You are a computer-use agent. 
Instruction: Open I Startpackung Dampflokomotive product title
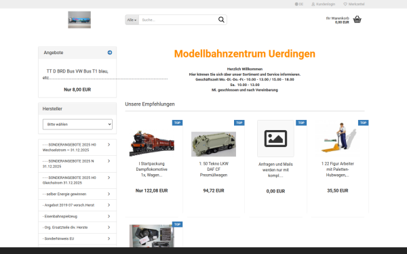151,169
